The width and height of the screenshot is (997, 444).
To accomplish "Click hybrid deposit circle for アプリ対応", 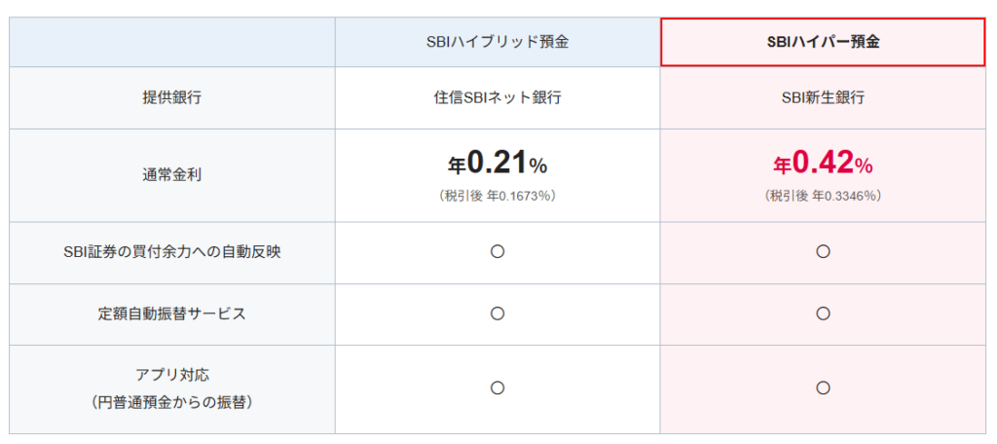I will click(x=497, y=388).
